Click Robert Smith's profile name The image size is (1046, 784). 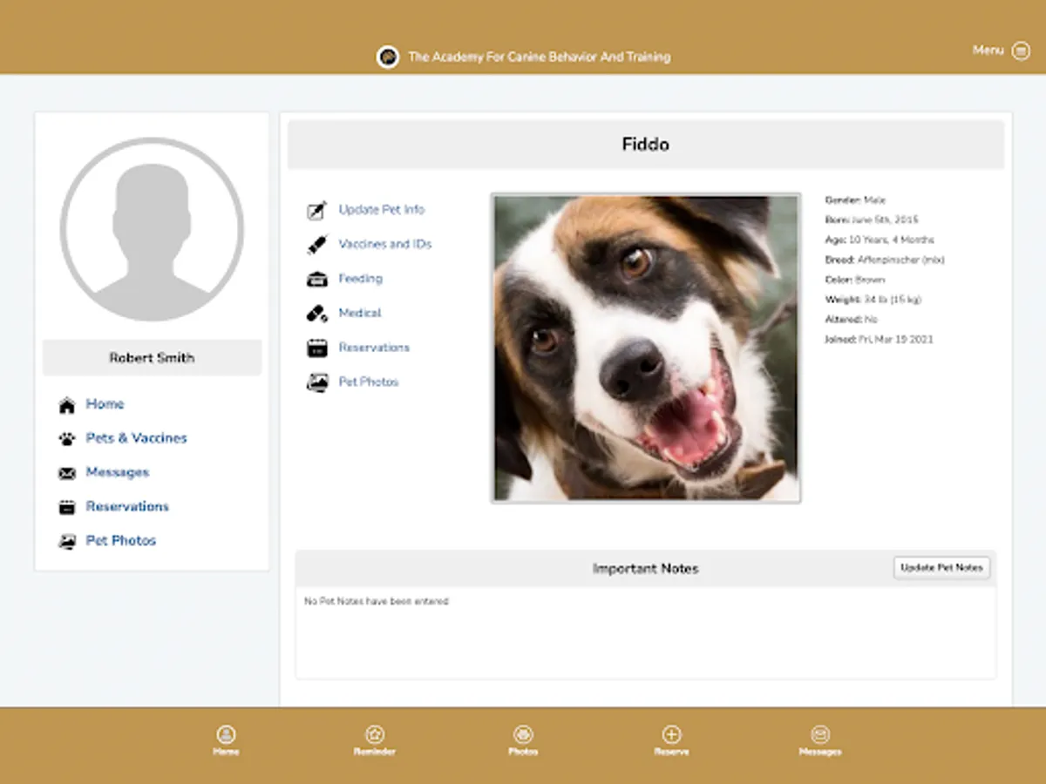(x=152, y=357)
